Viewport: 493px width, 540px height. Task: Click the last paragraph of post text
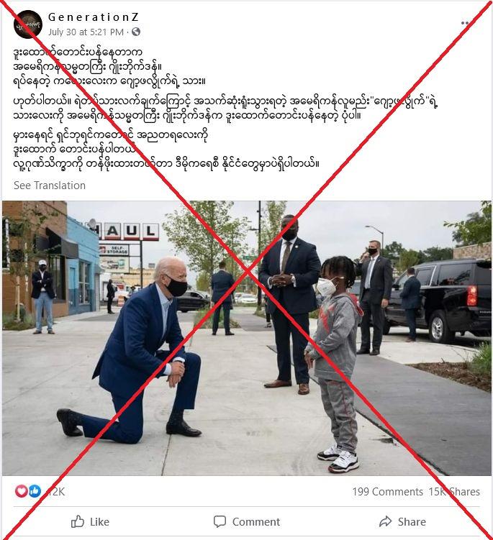point(166,149)
